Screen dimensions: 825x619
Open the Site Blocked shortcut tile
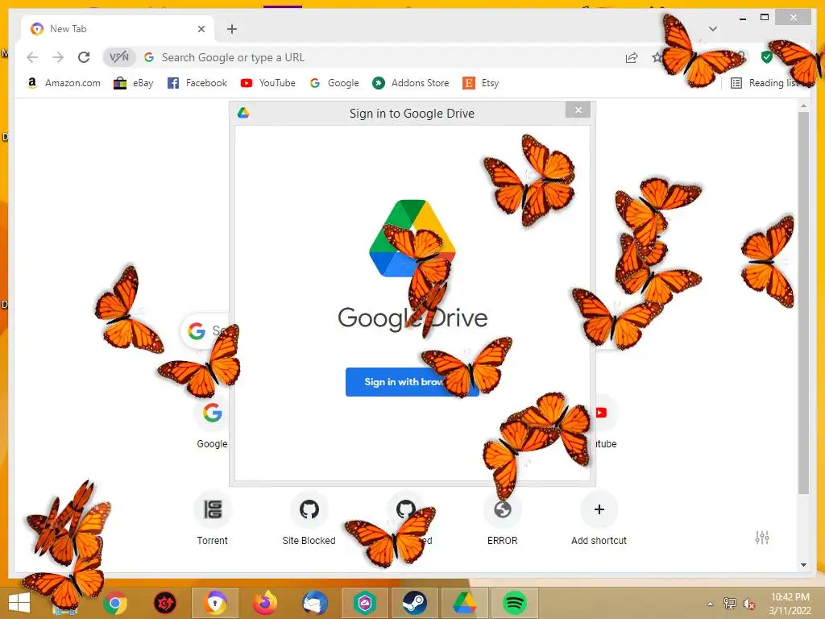(309, 518)
